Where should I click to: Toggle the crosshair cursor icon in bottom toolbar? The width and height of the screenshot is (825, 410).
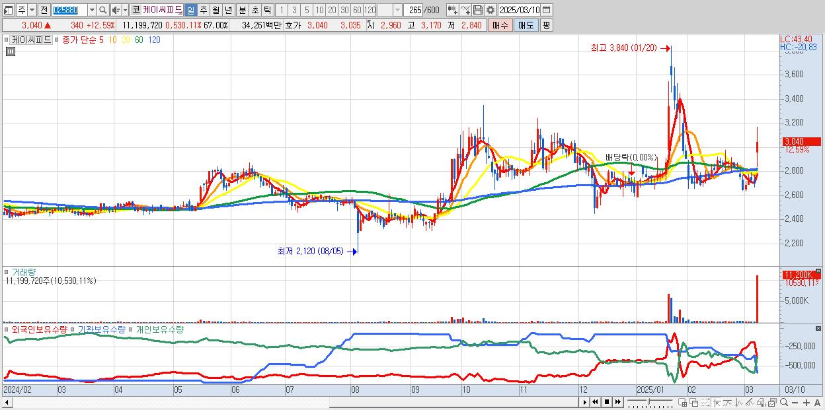[x=717, y=403]
